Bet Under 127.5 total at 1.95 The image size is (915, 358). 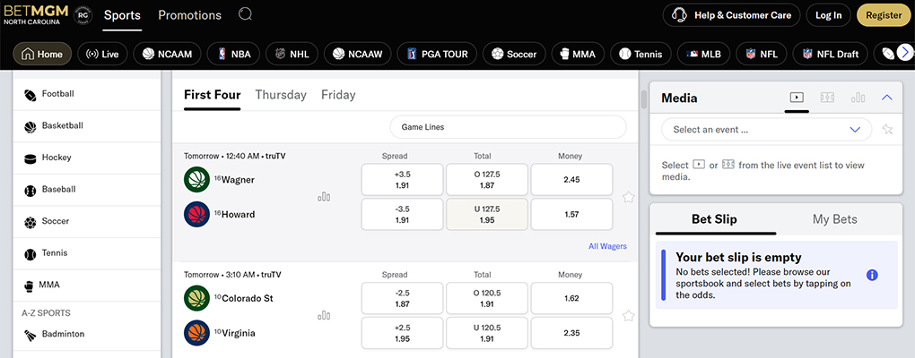click(487, 214)
